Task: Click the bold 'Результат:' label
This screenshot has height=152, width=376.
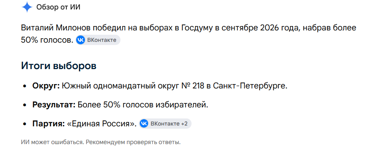Action: click(x=54, y=105)
